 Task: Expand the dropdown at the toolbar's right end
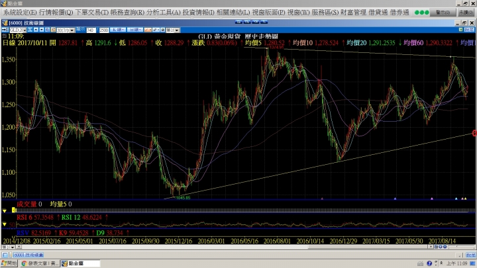[178, 30]
